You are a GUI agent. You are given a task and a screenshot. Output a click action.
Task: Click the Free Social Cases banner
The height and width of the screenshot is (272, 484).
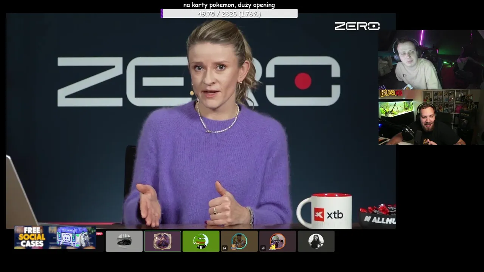(x=55, y=237)
